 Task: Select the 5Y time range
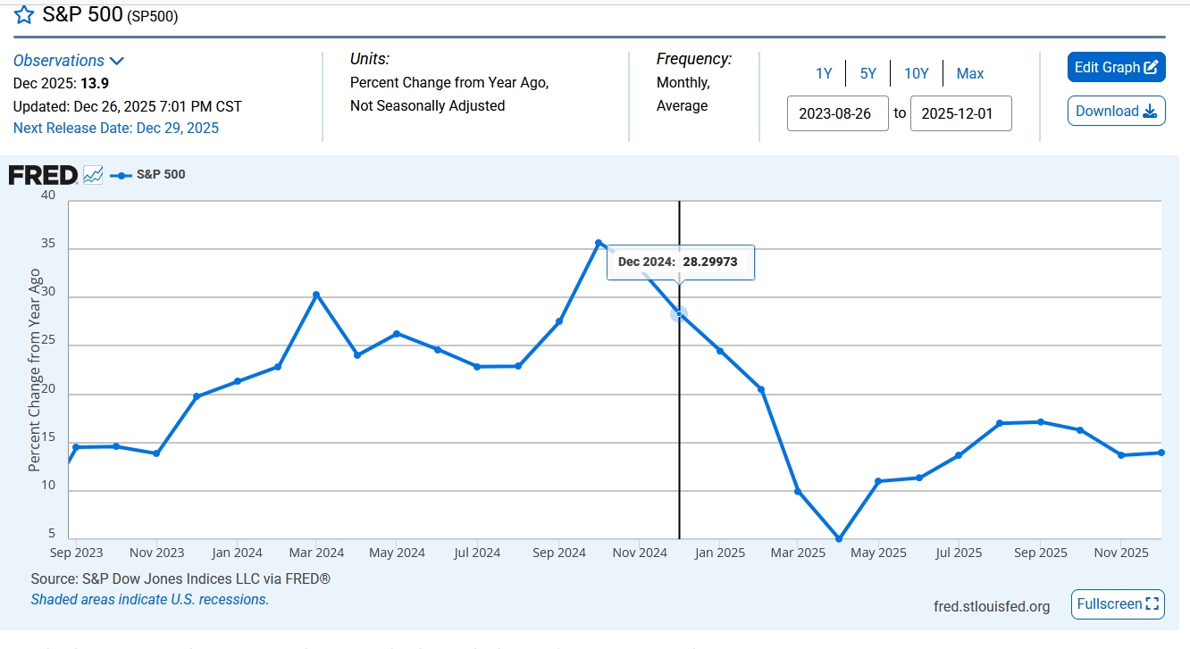pyautogui.click(x=868, y=73)
